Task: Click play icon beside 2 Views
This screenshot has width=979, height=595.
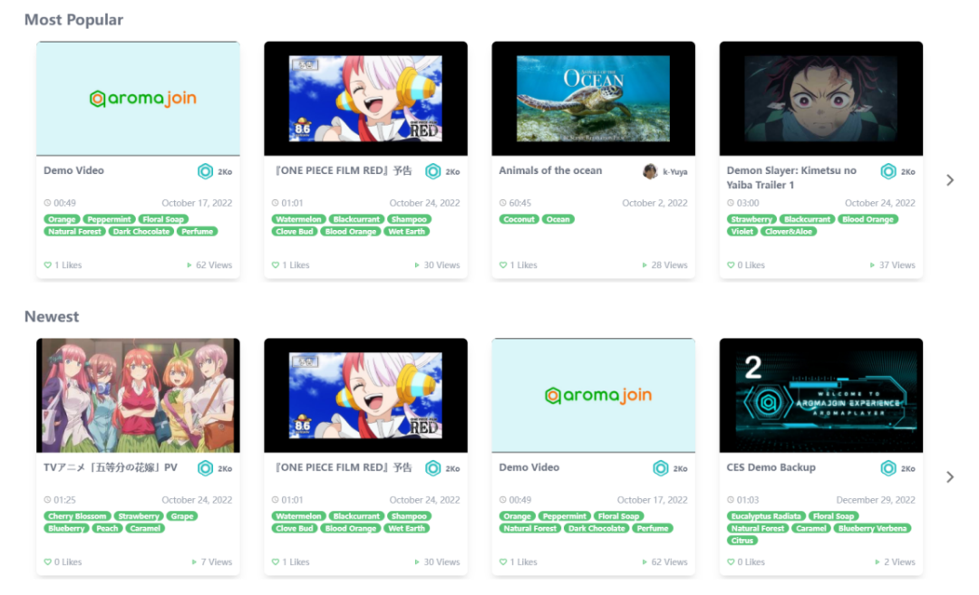Action: pyautogui.click(x=877, y=561)
